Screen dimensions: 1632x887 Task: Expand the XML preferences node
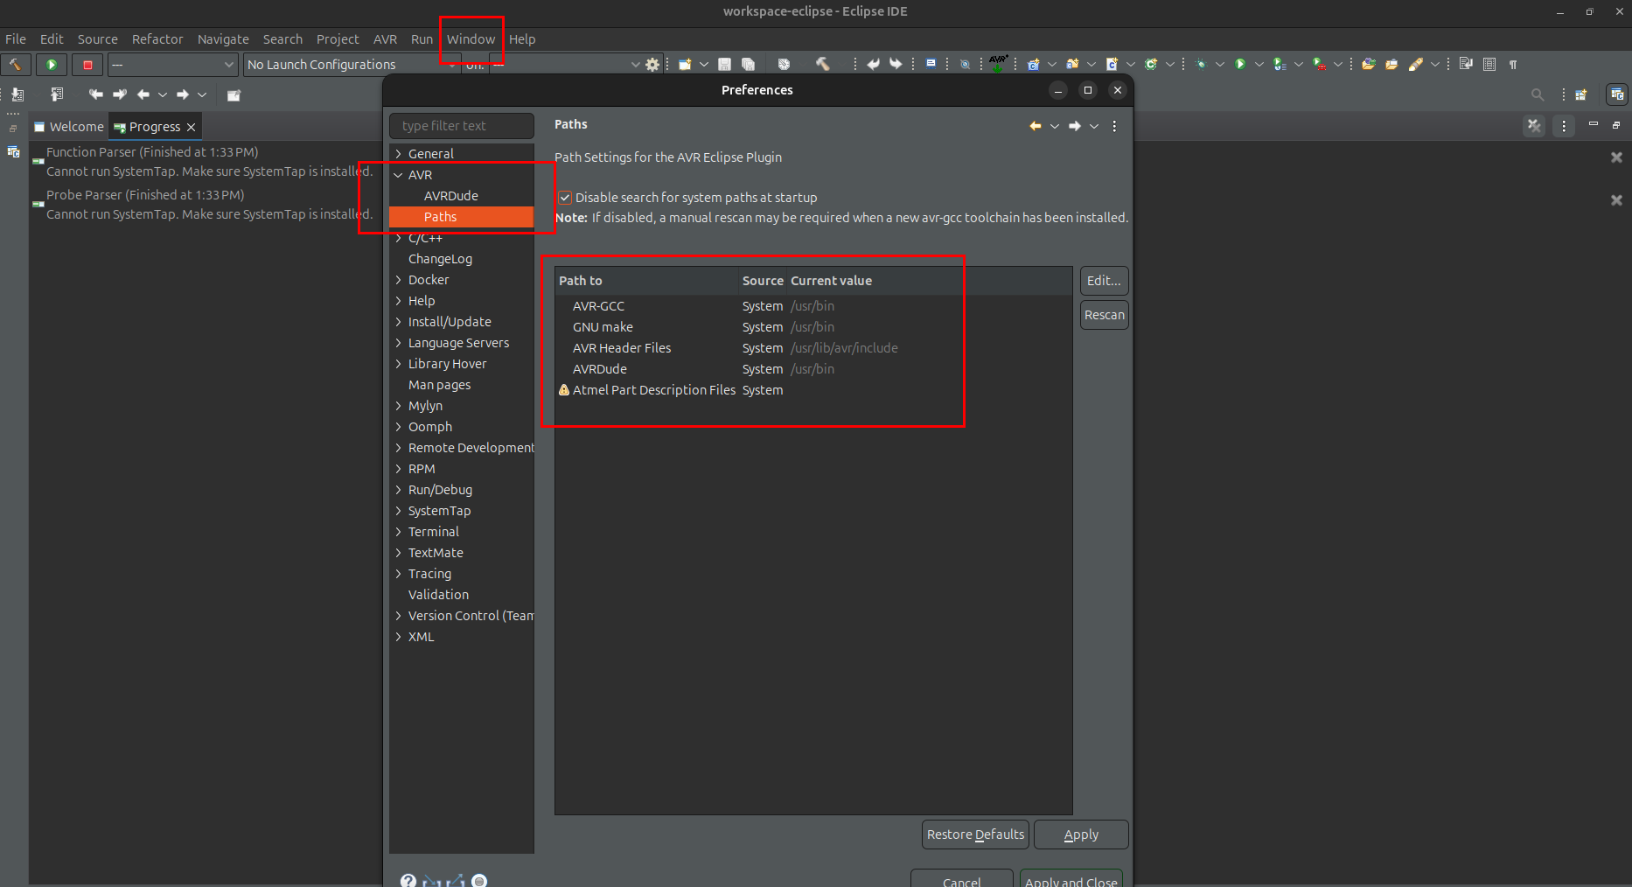tap(399, 637)
